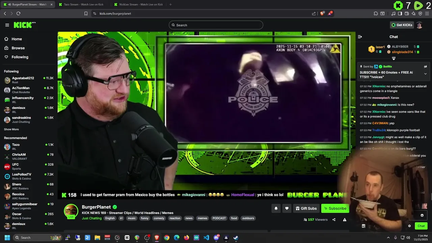Select the English tag
The height and width of the screenshot is (243, 432).
tap(110, 218)
